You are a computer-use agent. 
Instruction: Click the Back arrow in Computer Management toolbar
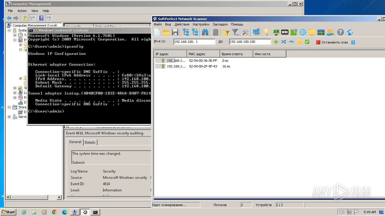pos(9,18)
